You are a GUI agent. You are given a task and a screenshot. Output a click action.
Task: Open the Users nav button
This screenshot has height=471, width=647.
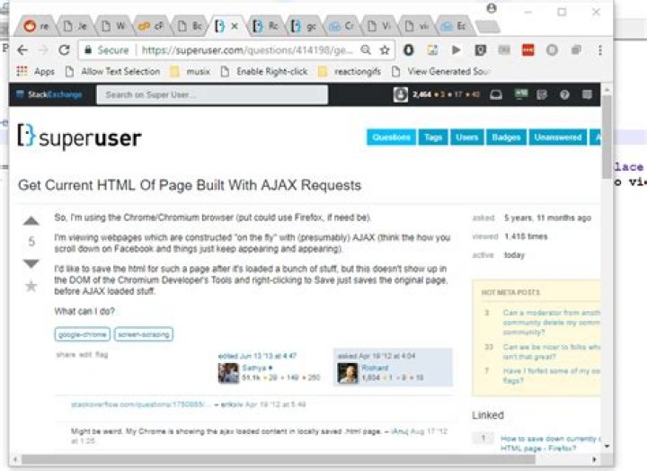coord(467,137)
